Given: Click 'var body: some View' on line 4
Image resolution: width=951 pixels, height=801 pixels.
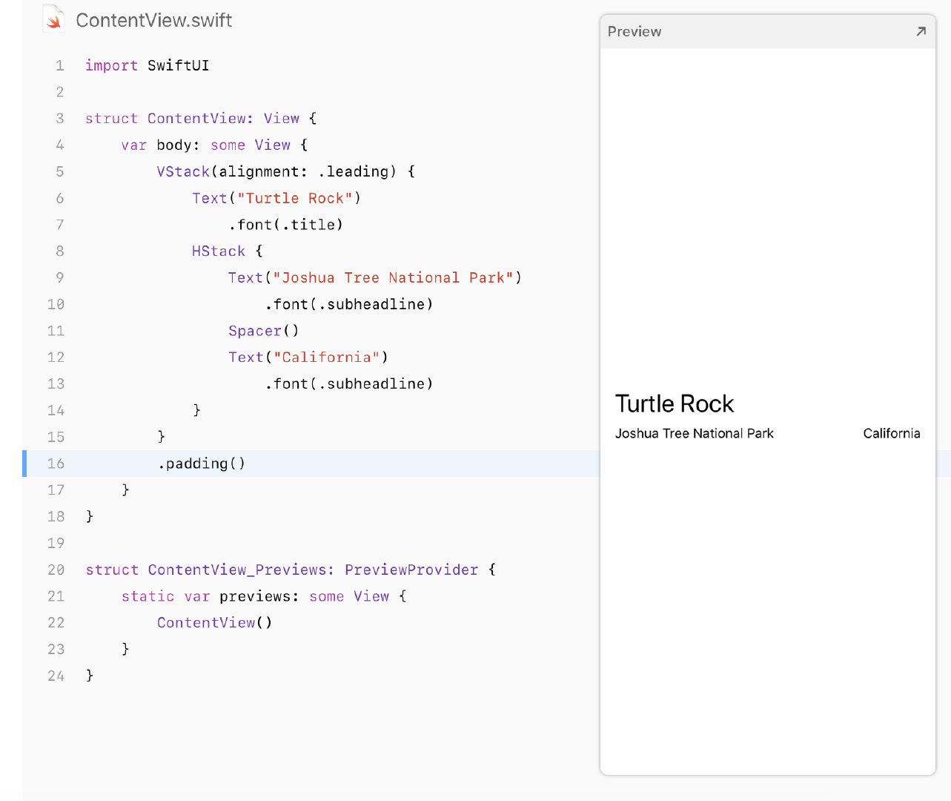Looking at the screenshot, I should (205, 145).
